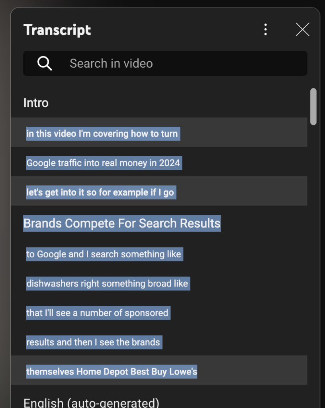Image resolution: width=325 pixels, height=408 pixels.
Task: Click the line about sponsored results
Action: coord(98,313)
